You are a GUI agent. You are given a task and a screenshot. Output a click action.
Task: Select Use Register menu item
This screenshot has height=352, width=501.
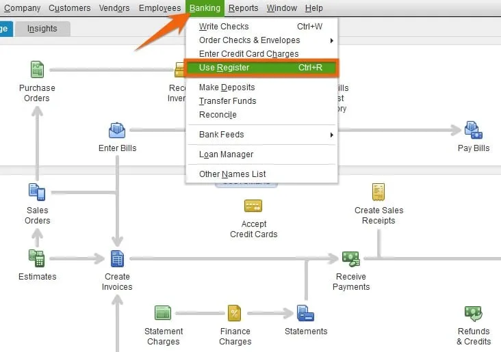coord(261,68)
